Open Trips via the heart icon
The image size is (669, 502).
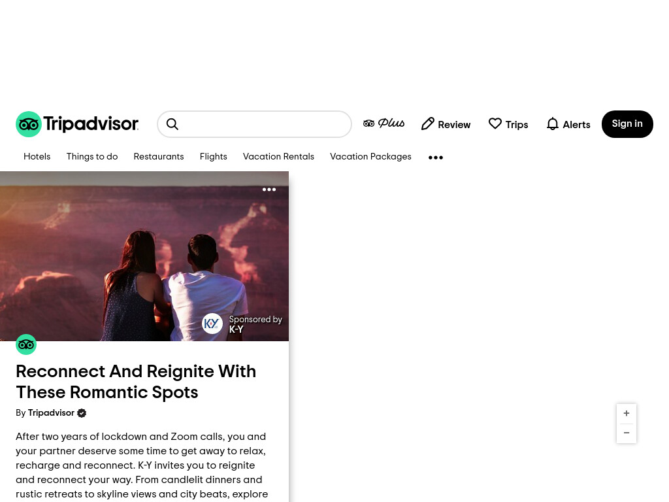click(x=495, y=124)
